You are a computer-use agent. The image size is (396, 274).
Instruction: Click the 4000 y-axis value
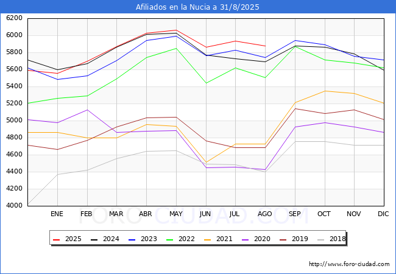[15, 206]
